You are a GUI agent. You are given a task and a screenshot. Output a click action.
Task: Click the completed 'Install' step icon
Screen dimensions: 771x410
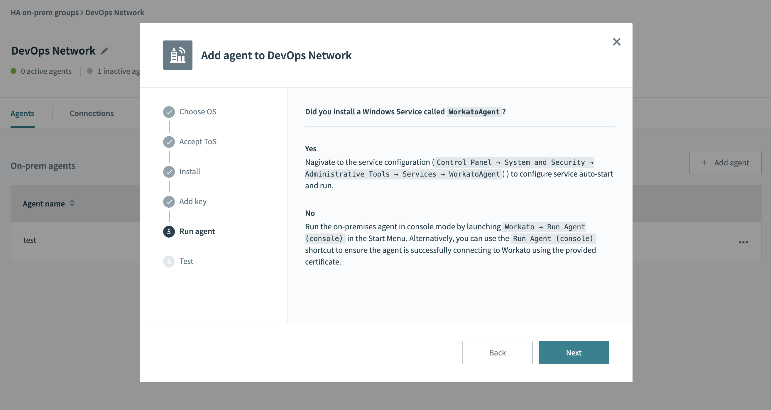pyautogui.click(x=168, y=171)
